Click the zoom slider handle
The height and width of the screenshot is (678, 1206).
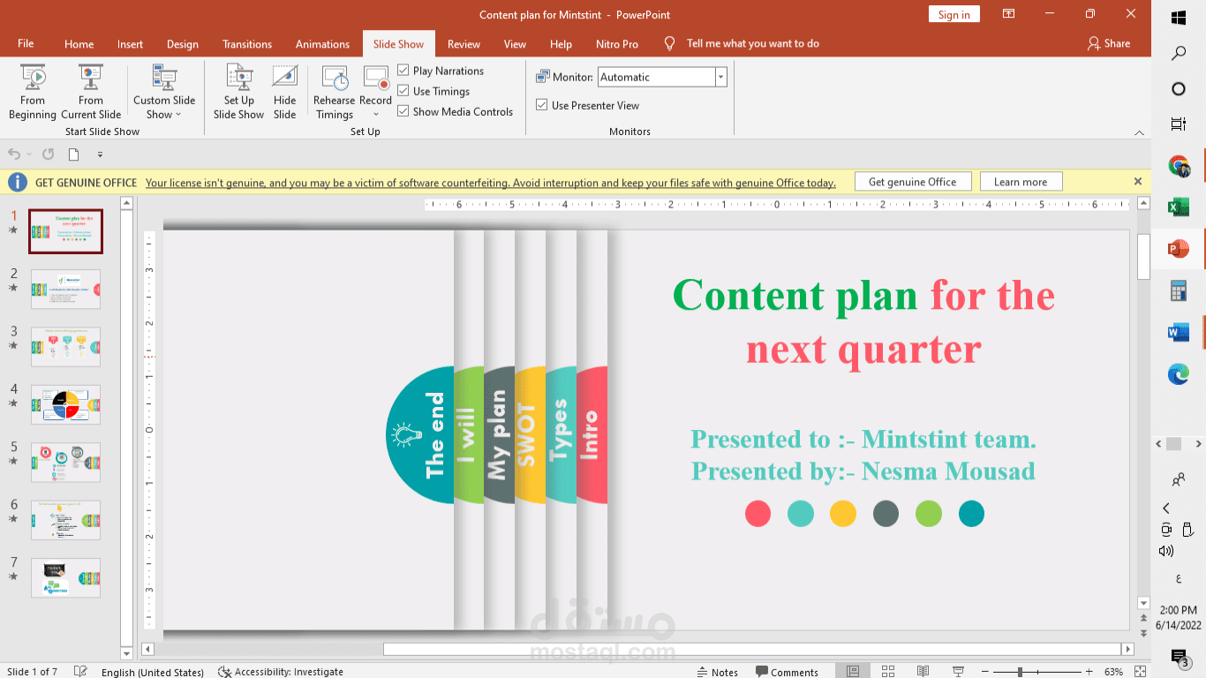coord(1020,672)
